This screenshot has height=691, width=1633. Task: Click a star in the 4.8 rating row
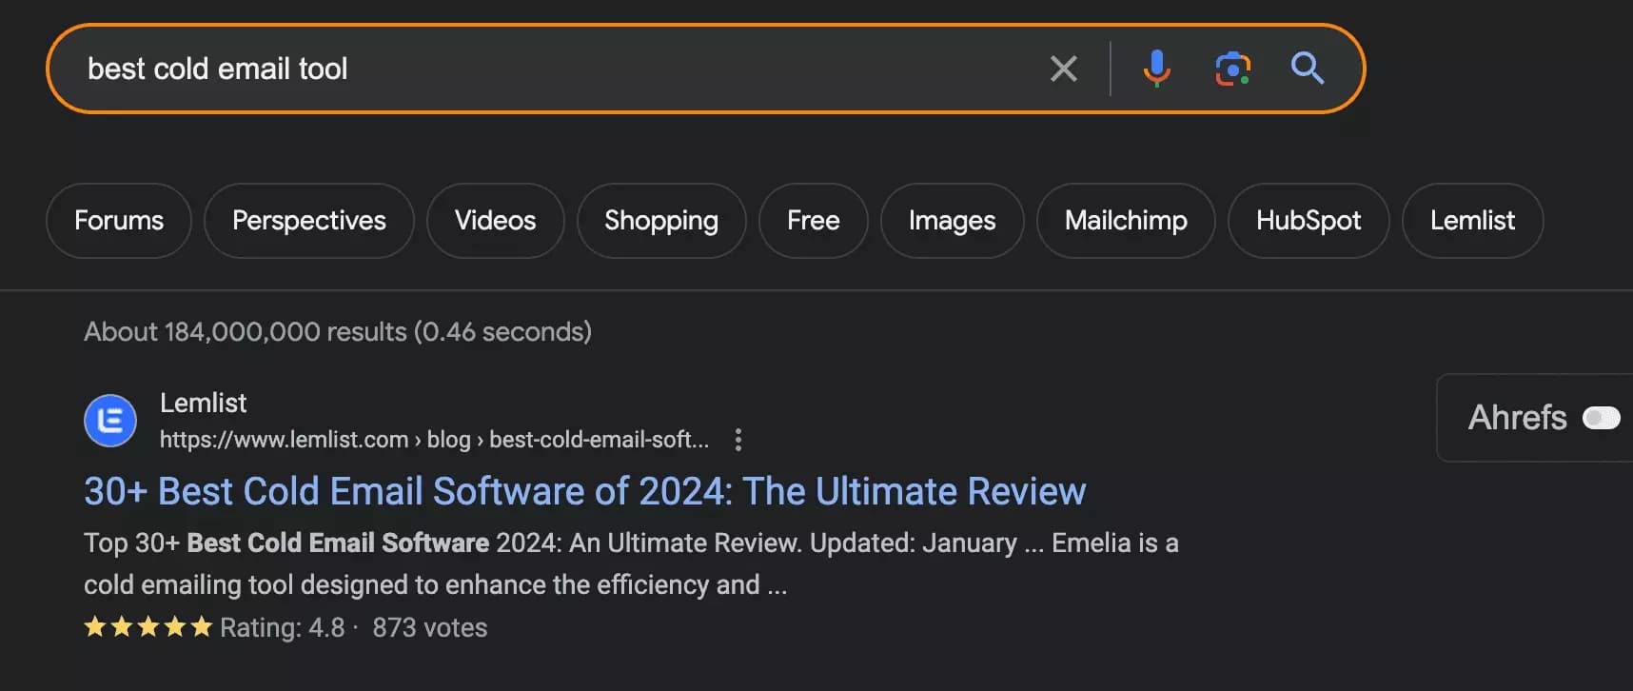pyautogui.click(x=148, y=626)
